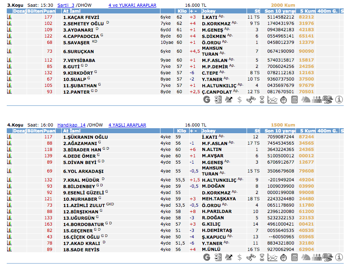Click the 4 ve YUKARI ARAPLAR link
Screen dimensions: 353x272
132,5
